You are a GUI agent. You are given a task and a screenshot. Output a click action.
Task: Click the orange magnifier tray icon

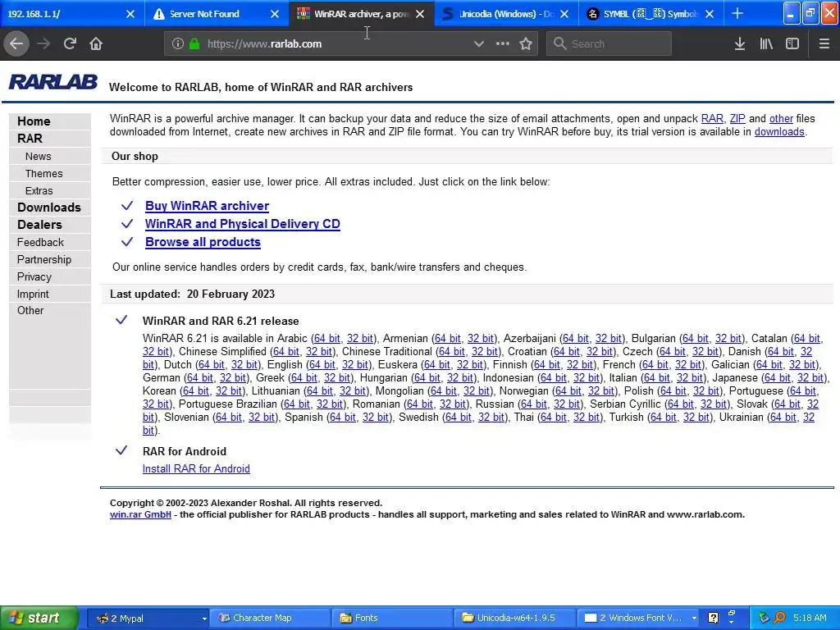[x=779, y=618]
